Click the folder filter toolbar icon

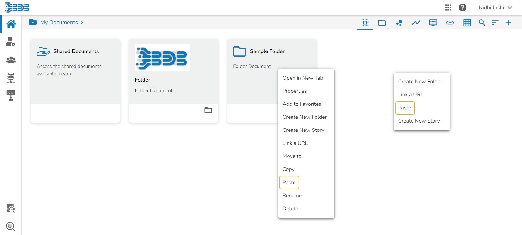pos(382,23)
